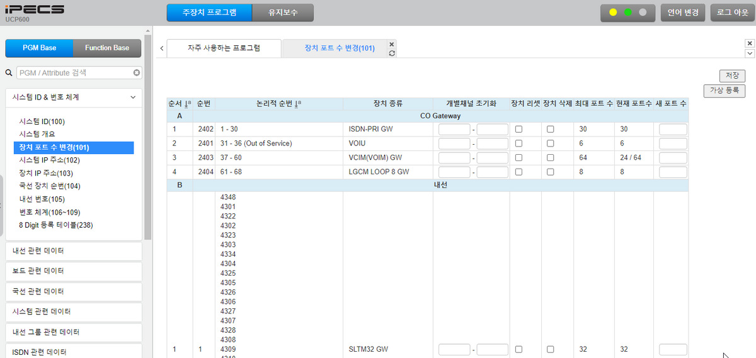The width and height of the screenshot is (756, 358).
Task: Click the 가상 등록 button
Action: tap(724, 91)
